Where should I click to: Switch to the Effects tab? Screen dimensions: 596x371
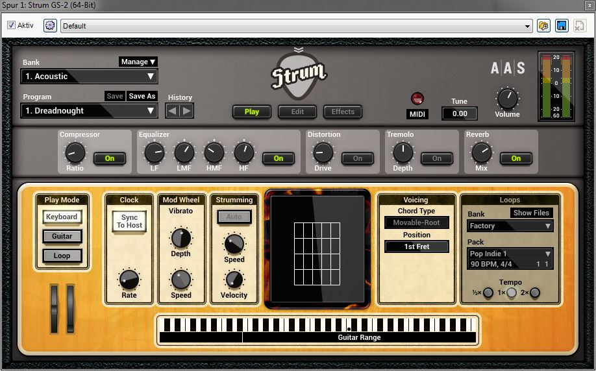343,112
